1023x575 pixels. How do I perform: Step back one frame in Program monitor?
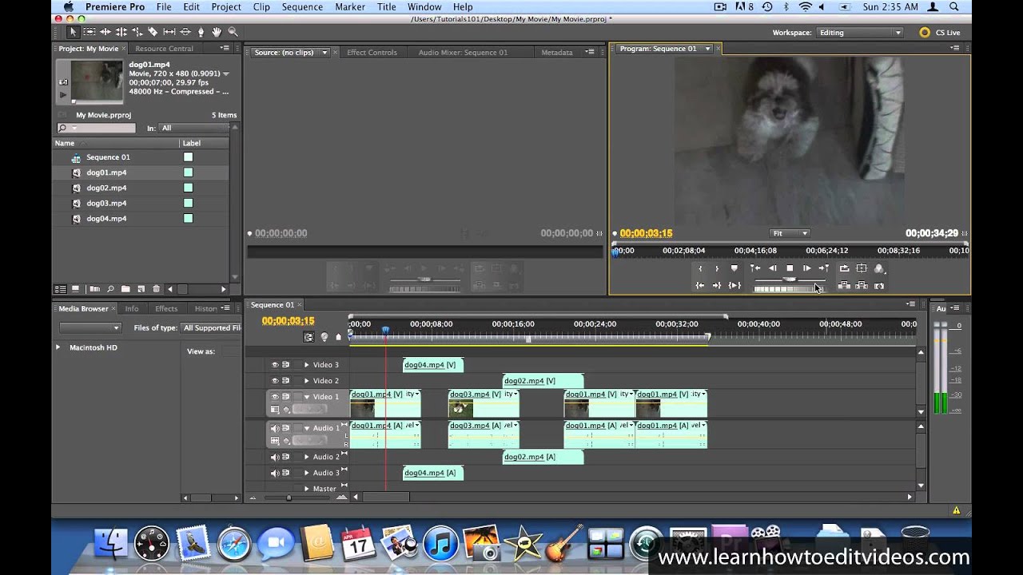[772, 268]
